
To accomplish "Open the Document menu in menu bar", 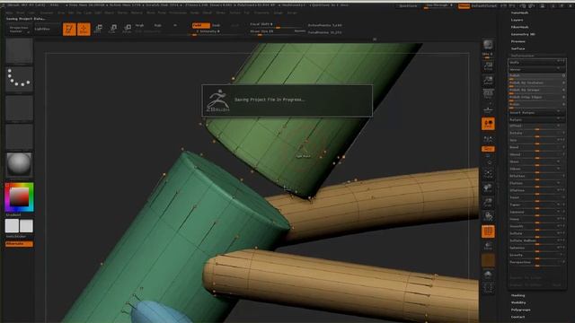I will point(47,13).
